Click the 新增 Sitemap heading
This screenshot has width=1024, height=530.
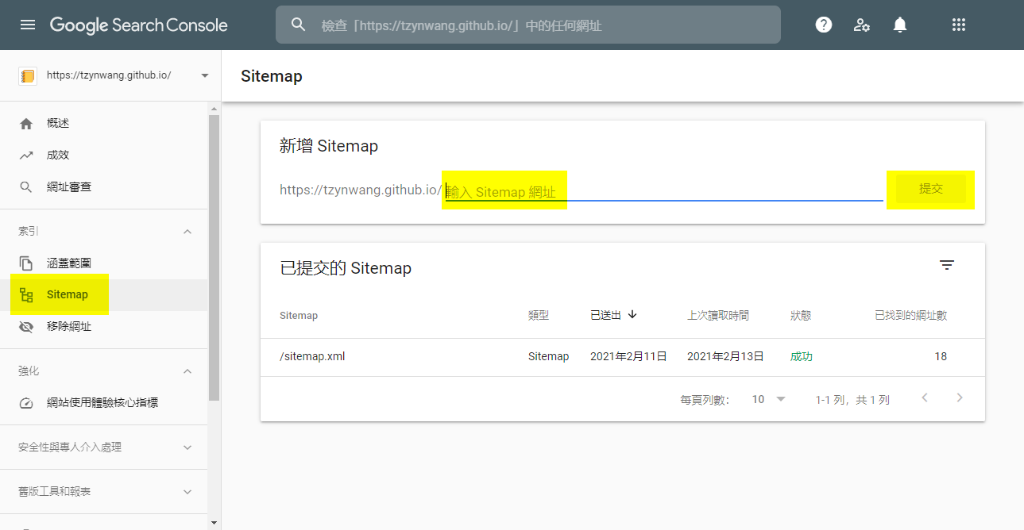coord(329,146)
